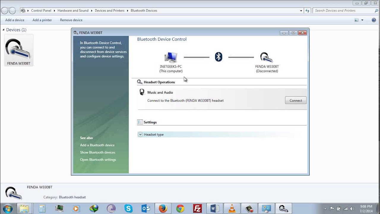Go to Devices and Printers breadcrumb
Viewport: 380px width, 214px height.
click(110, 10)
